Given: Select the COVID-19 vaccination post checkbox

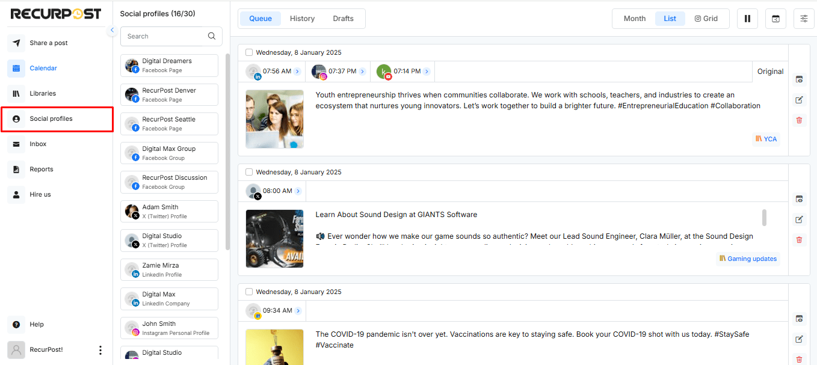Looking at the screenshot, I should click(x=248, y=291).
